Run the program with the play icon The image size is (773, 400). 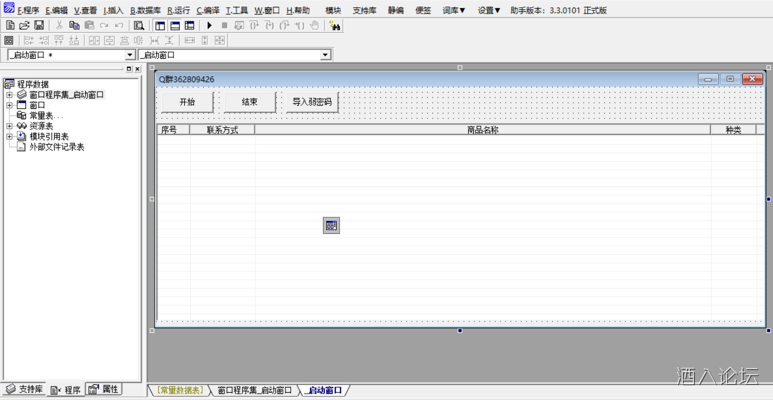click(x=209, y=26)
